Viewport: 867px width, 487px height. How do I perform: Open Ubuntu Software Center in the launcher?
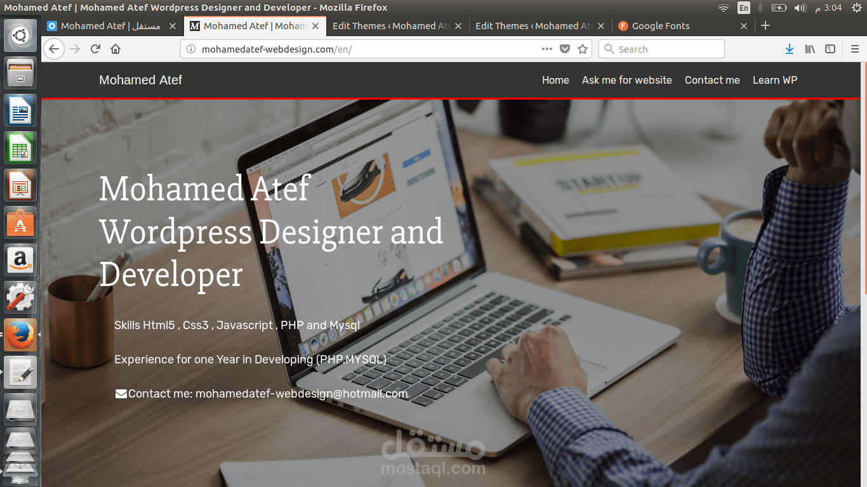pyautogui.click(x=20, y=223)
